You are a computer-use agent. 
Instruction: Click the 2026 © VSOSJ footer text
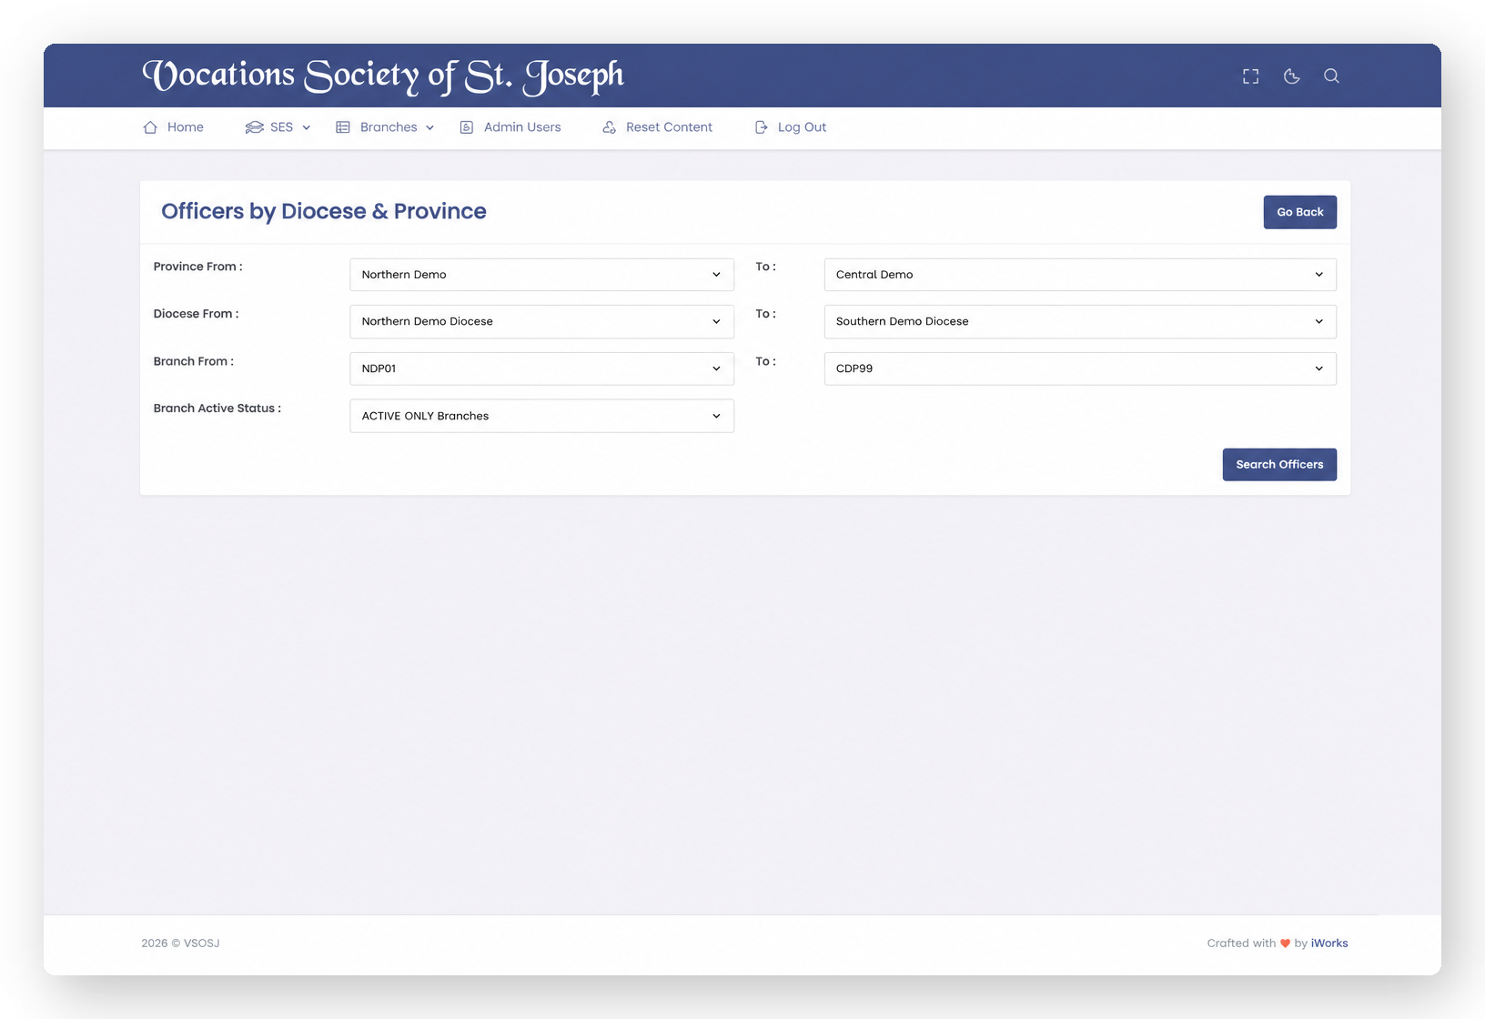coord(180,943)
